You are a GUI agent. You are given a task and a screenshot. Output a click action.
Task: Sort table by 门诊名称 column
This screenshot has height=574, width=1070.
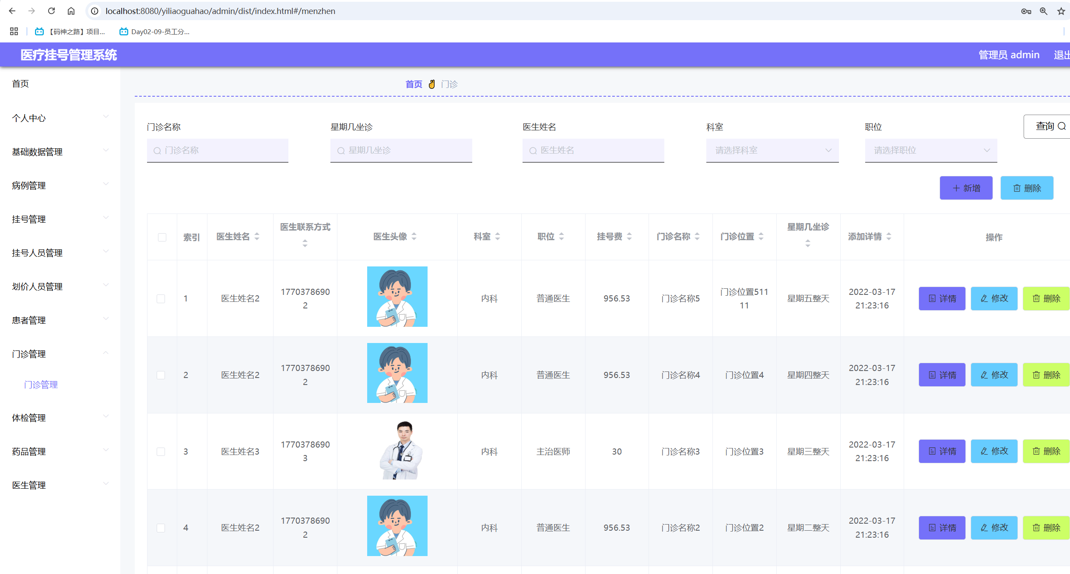pyautogui.click(x=697, y=237)
